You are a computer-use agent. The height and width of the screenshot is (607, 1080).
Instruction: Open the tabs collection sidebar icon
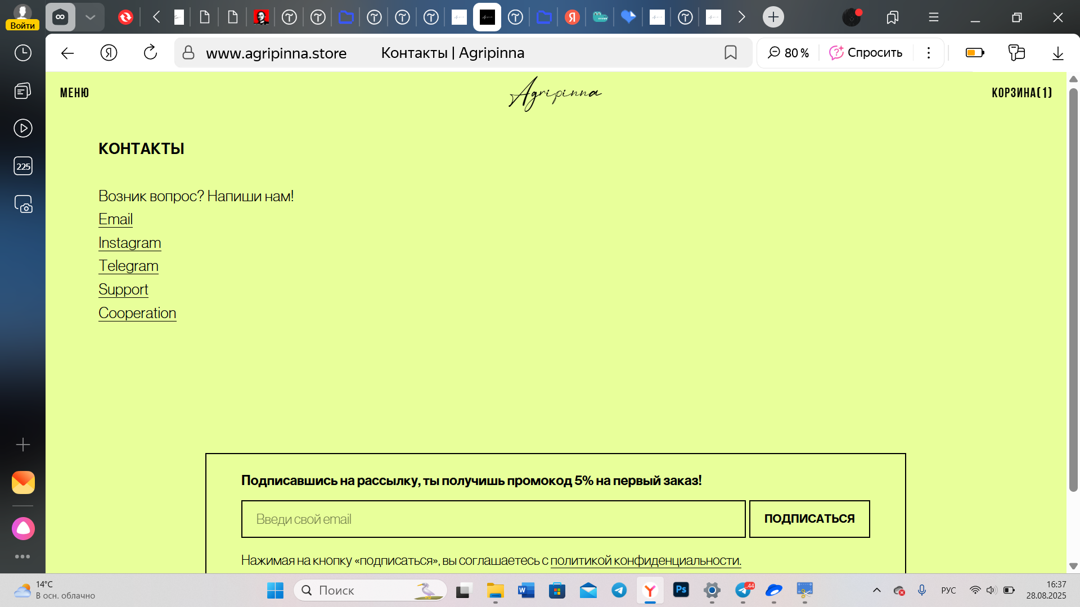click(x=23, y=91)
